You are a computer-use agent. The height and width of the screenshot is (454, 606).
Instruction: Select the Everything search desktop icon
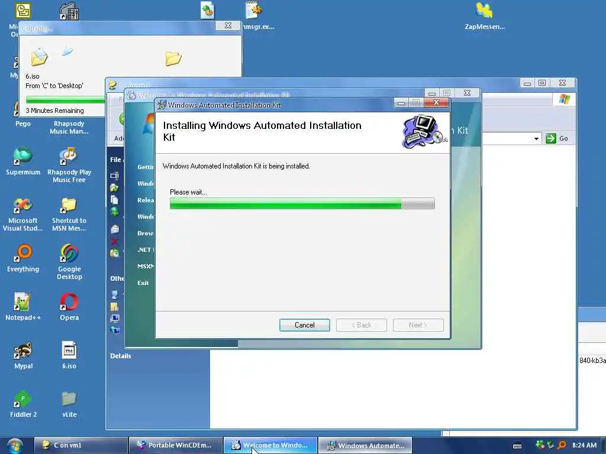[x=23, y=258]
